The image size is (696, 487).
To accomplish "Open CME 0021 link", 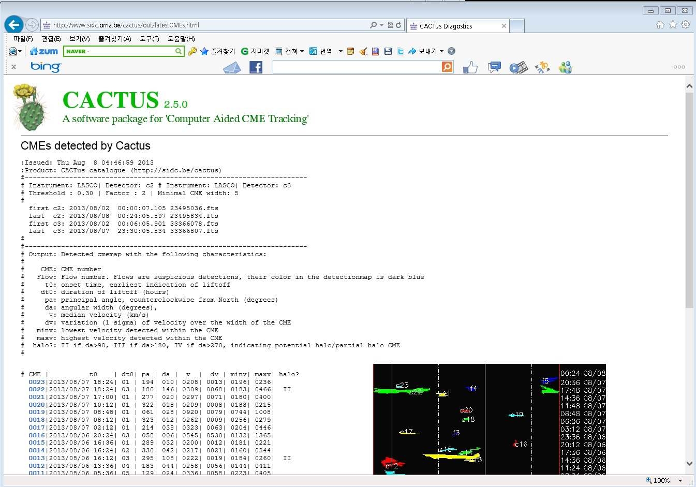I will (x=37, y=397).
